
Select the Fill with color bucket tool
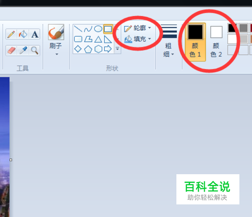click(23, 34)
